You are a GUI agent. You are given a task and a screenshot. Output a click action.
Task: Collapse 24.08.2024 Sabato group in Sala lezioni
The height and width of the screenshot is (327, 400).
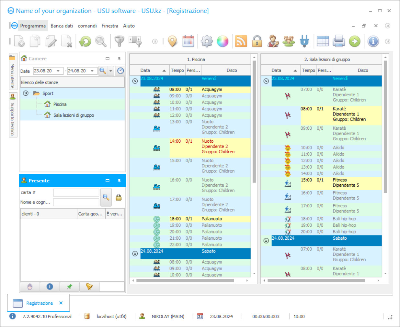tap(266, 241)
